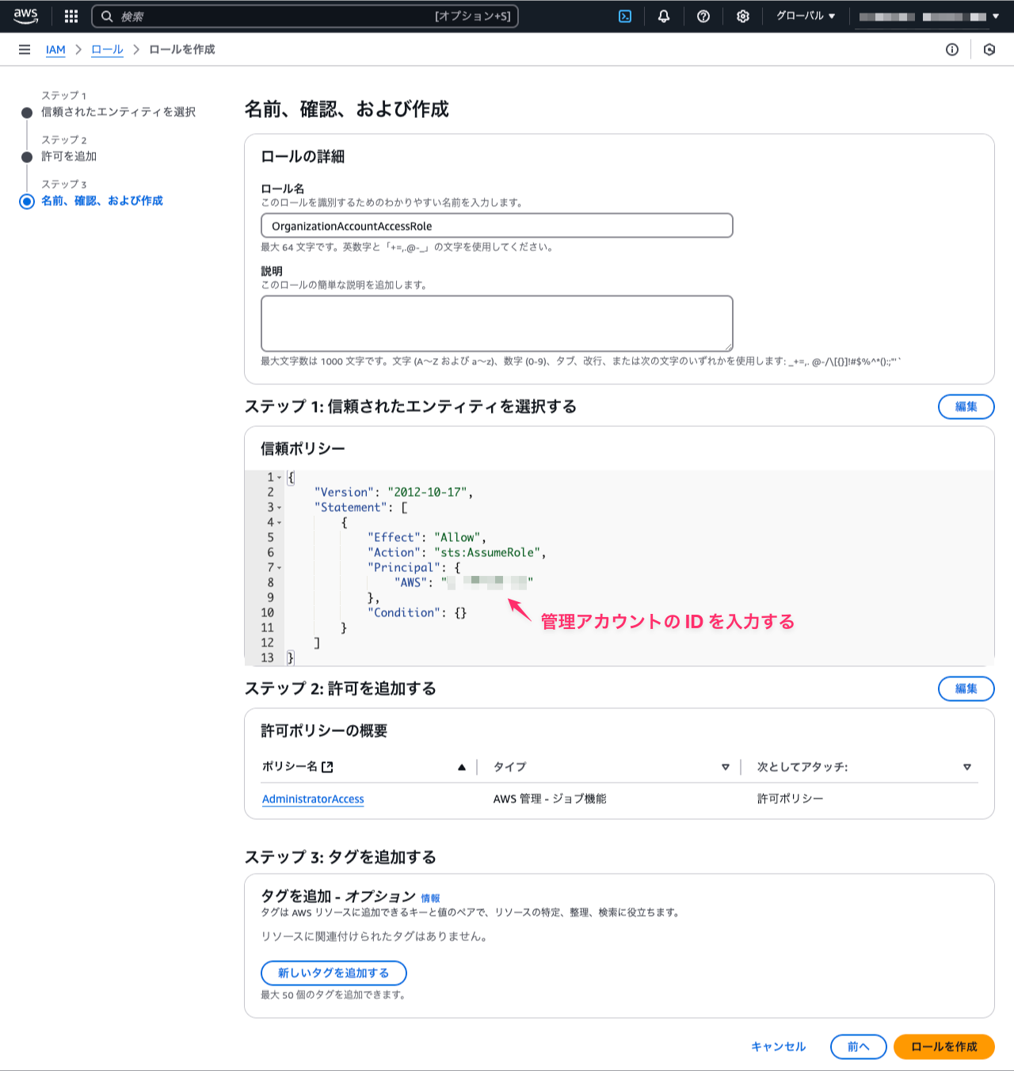Focus the 説明 description textarea
1014x1071 pixels.
pyautogui.click(x=497, y=323)
